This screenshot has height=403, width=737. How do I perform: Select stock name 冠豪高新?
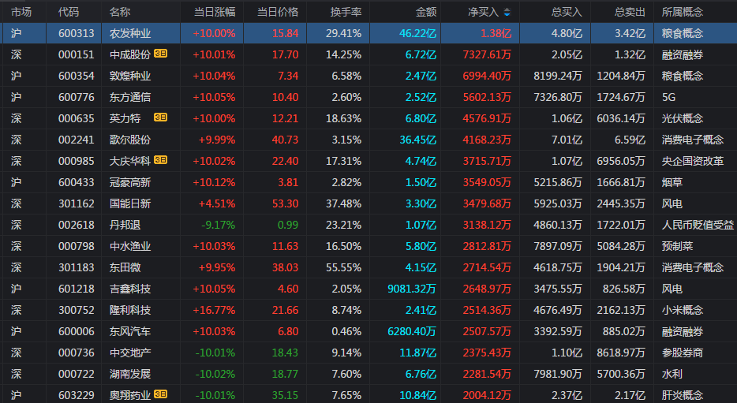click(130, 182)
